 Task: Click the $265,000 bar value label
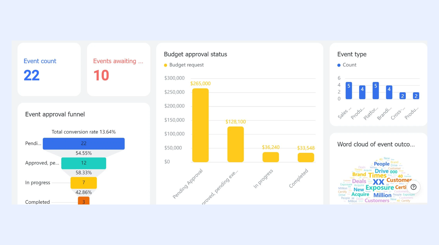tap(200, 84)
